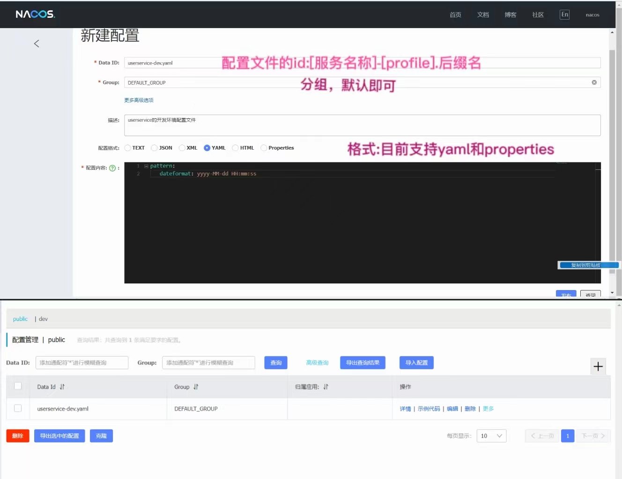Sort the 归属应用 column
Image resolution: width=622 pixels, height=479 pixels.
325,387
